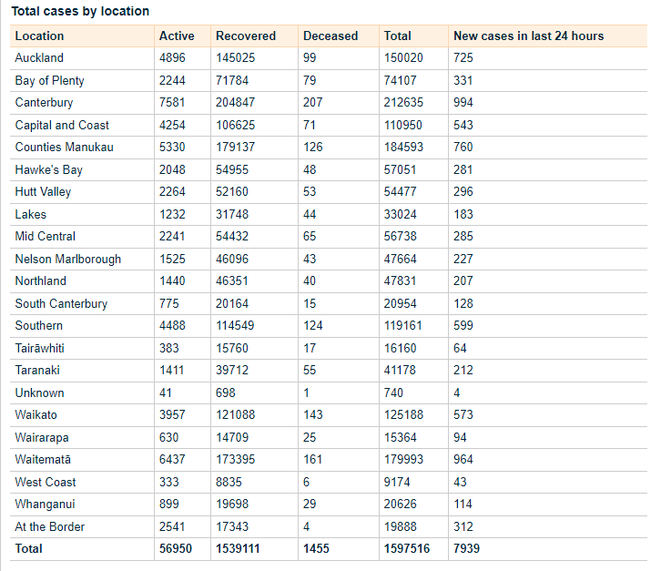The height and width of the screenshot is (571, 661).
Task: Select Nelson Marlborough location cell
Action: [68, 259]
